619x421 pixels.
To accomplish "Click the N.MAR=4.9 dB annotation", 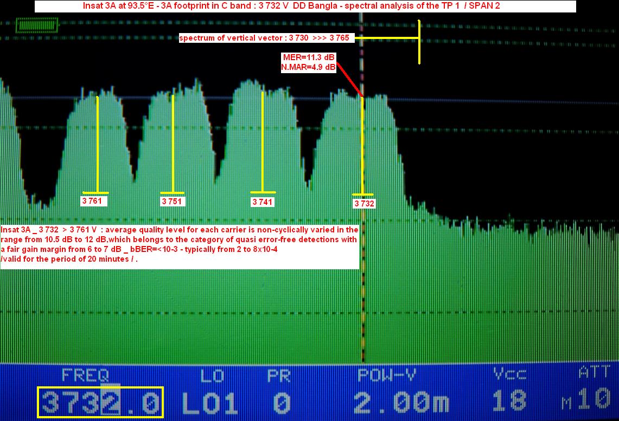I will (309, 68).
